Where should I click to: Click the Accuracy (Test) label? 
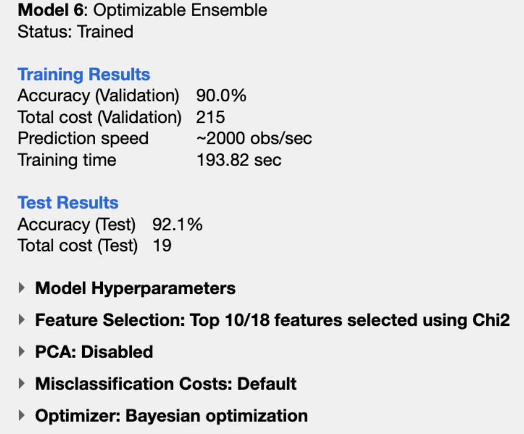[76, 224]
